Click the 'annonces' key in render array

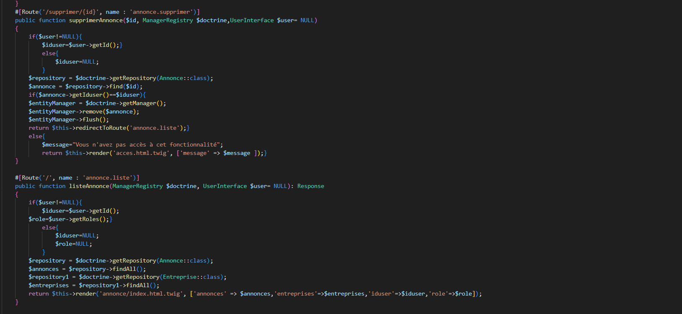pos(210,293)
